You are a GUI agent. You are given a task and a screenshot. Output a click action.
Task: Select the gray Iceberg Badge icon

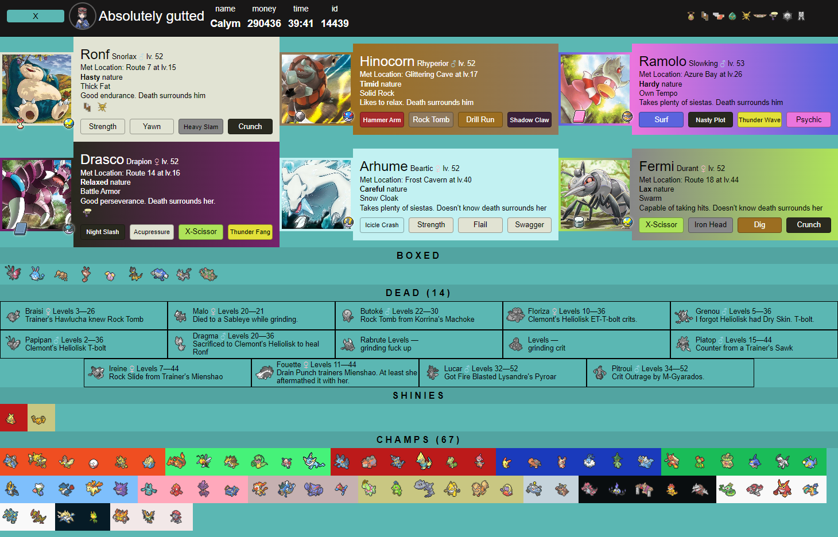click(787, 16)
